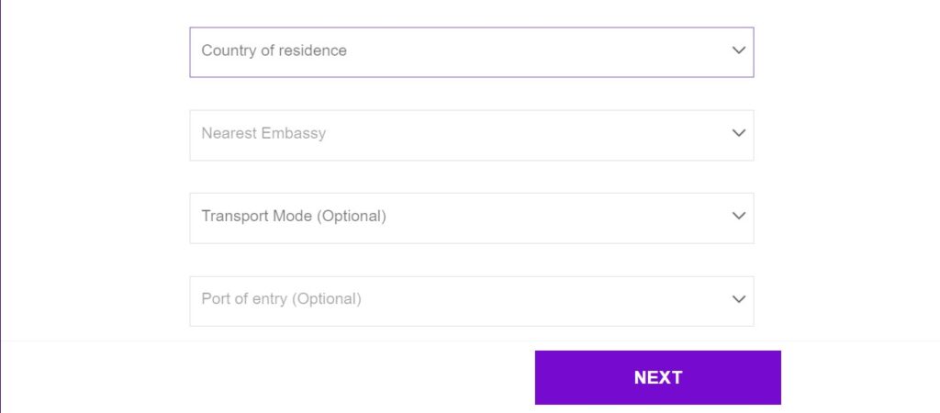This screenshot has height=413, width=940.
Task: Expand the Transport Mode (Optional) dropdown
Action: [471, 218]
